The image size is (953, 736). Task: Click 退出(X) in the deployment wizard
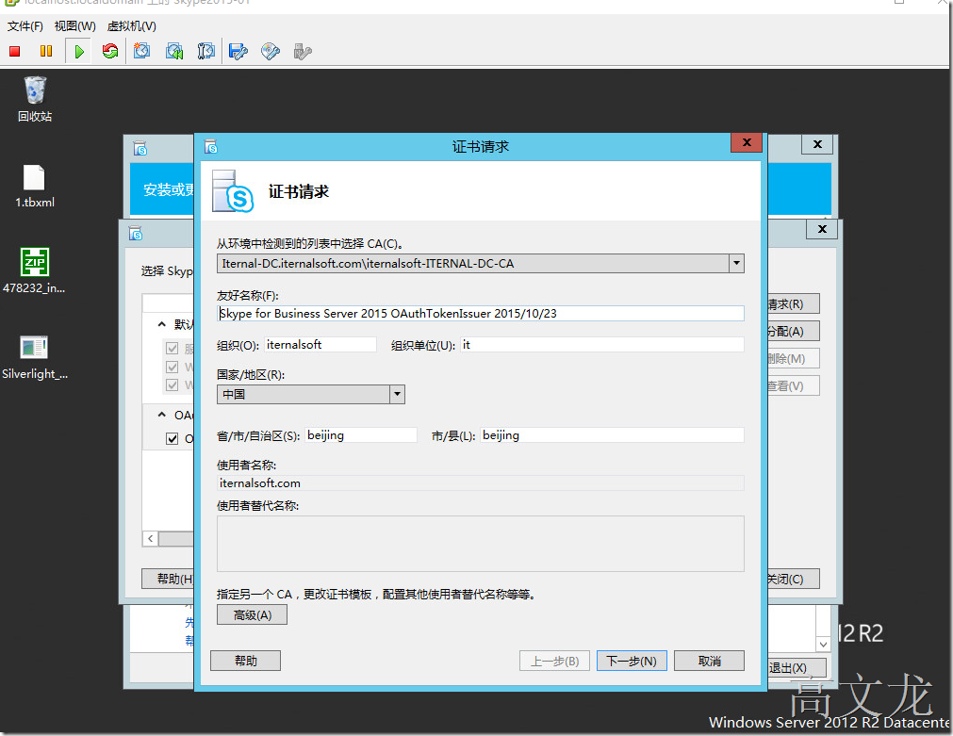point(797,668)
